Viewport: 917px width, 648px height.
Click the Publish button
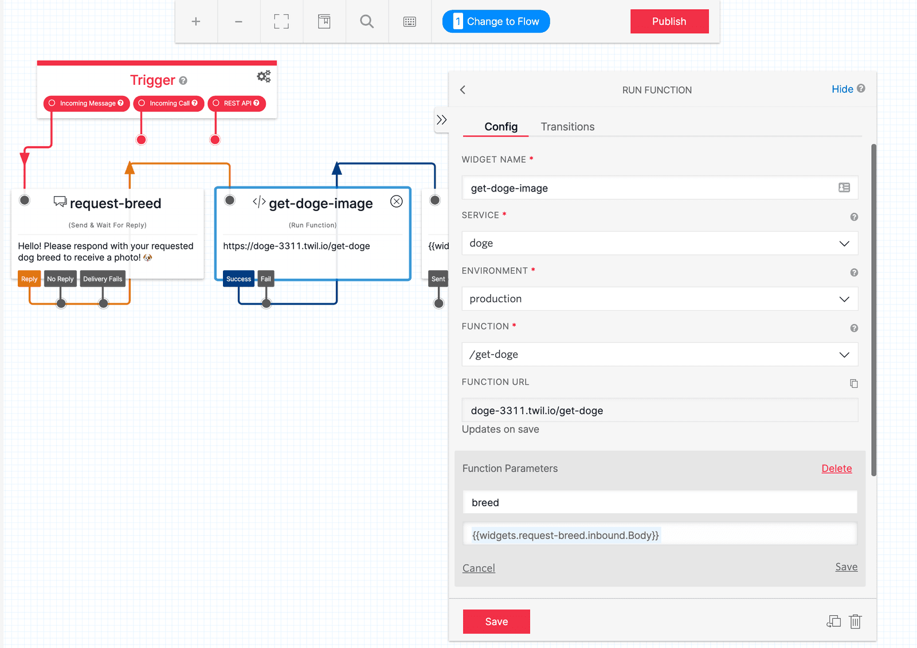click(669, 21)
